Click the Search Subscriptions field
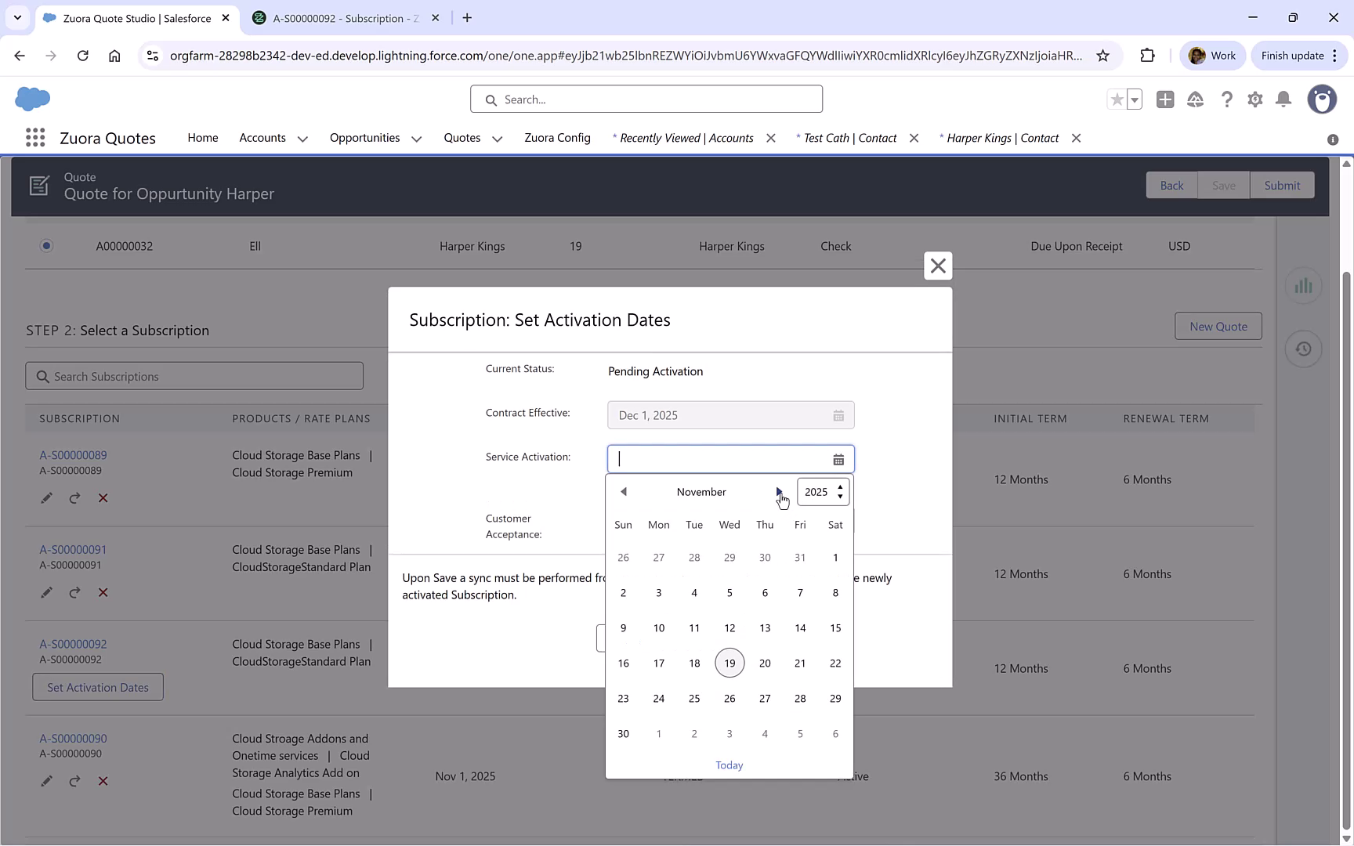 194,376
